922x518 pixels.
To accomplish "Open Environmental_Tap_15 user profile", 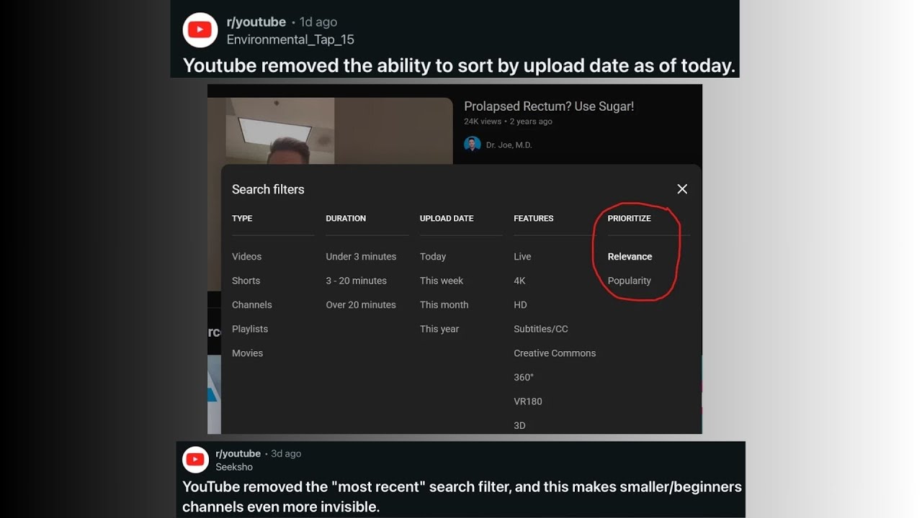I will pos(290,40).
